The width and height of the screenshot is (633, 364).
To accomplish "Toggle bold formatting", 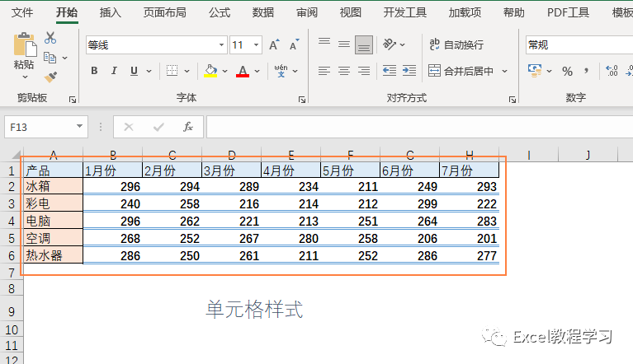I will 94,71.
